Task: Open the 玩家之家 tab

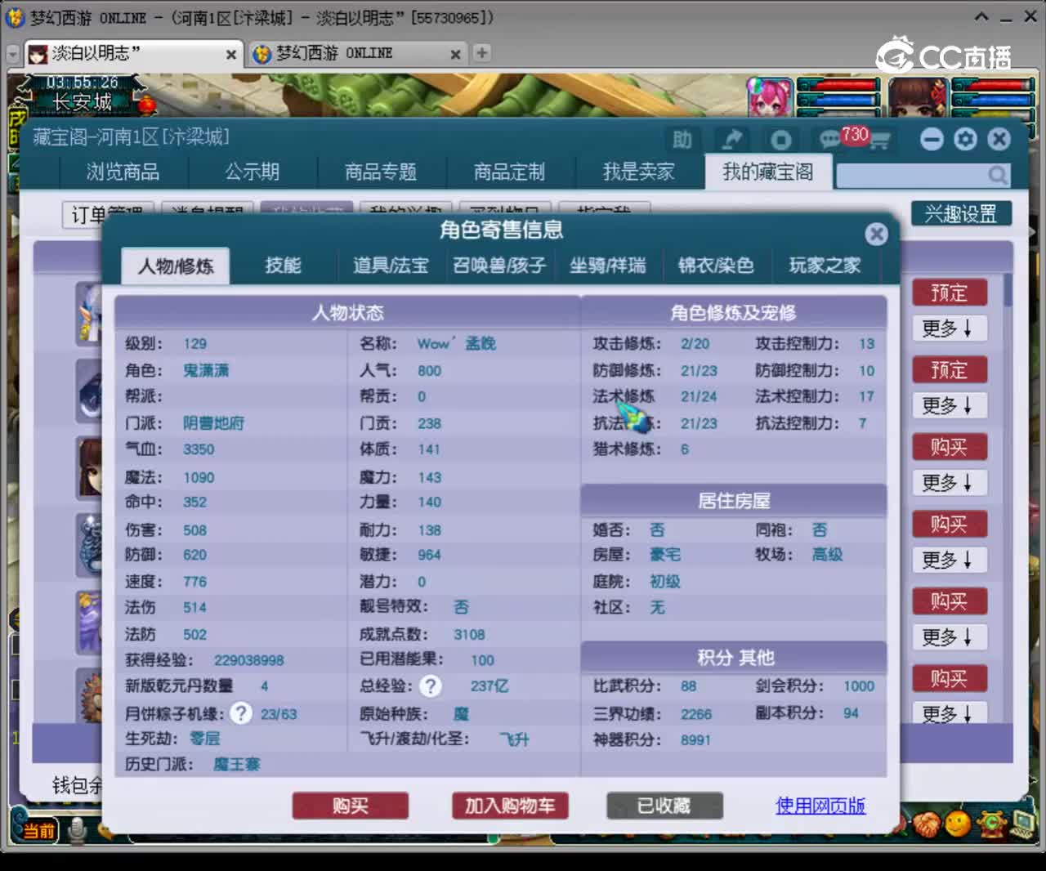Action: [824, 266]
